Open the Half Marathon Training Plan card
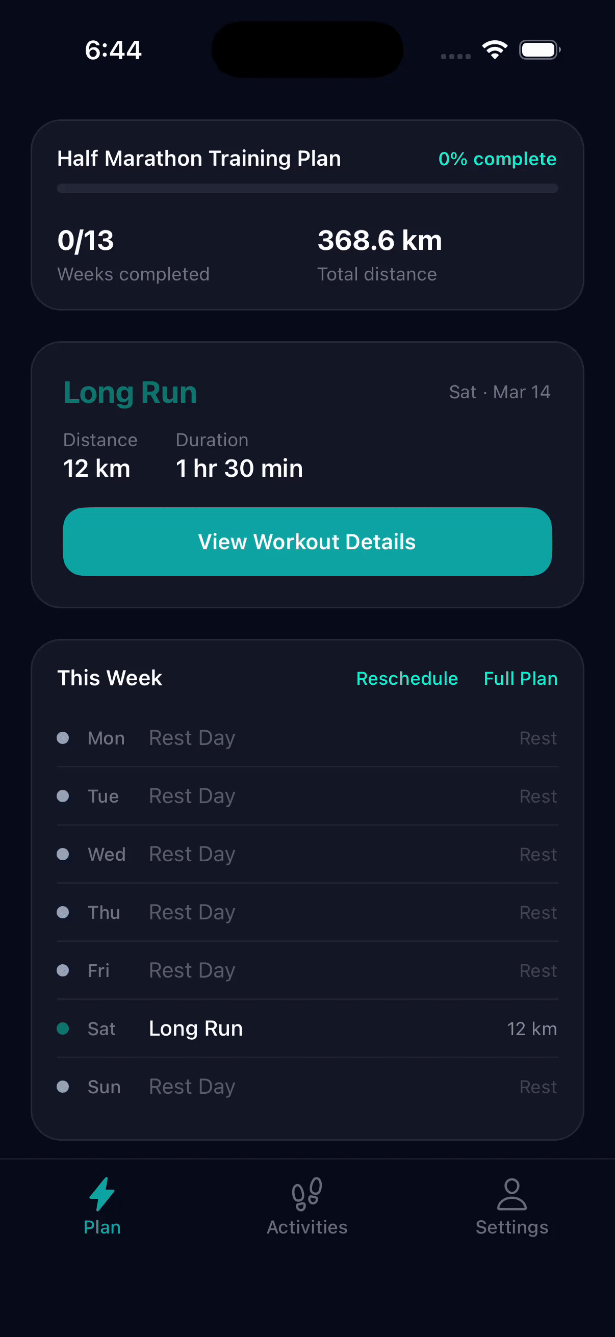 307,214
